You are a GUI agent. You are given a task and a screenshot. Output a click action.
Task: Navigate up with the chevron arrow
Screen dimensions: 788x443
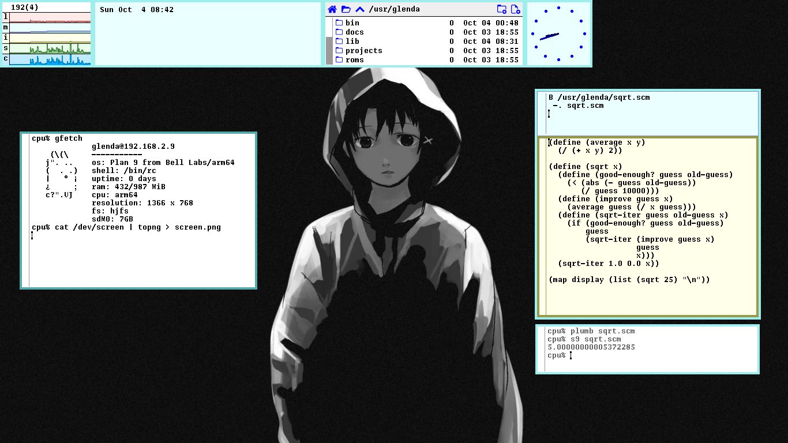pyautogui.click(x=359, y=9)
